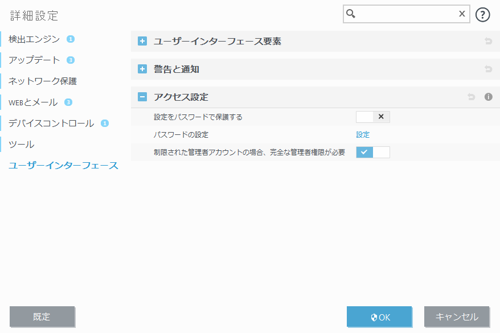The height and width of the screenshot is (333, 500).
Task: Open the help question mark icon
Action: point(482,14)
